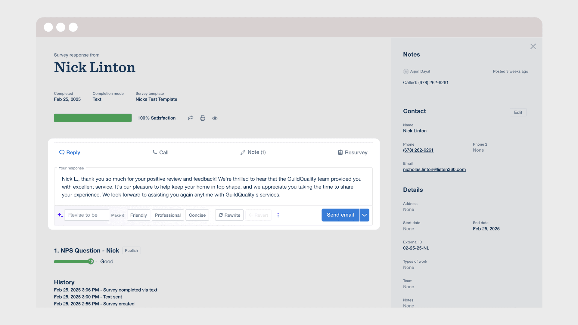
Task: Toggle the eye visibility icon
Action: pyautogui.click(x=215, y=118)
